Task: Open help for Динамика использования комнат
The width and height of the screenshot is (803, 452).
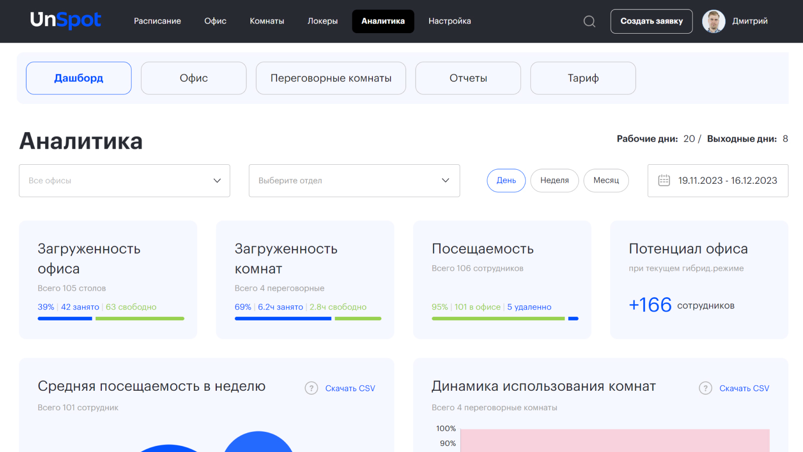Action: click(705, 388)
